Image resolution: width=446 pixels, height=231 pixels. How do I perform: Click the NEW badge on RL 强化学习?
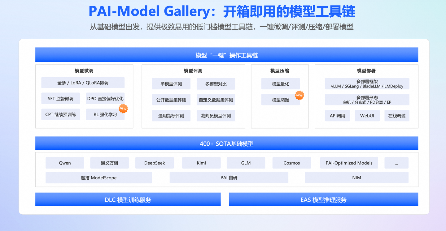[x=123, y=109]
